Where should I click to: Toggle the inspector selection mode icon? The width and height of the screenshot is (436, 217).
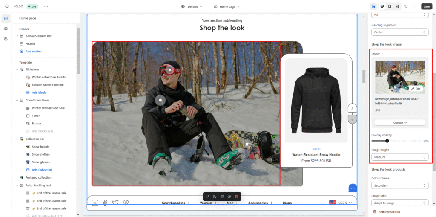pos(373,6)
